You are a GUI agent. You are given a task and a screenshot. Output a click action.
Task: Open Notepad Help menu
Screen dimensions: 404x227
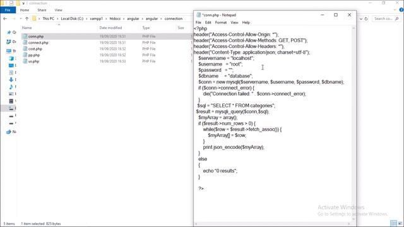tap(246, 23)
